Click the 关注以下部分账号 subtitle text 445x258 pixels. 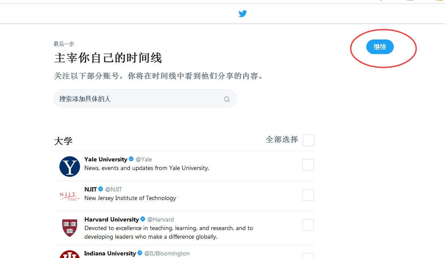click(158, 76)
